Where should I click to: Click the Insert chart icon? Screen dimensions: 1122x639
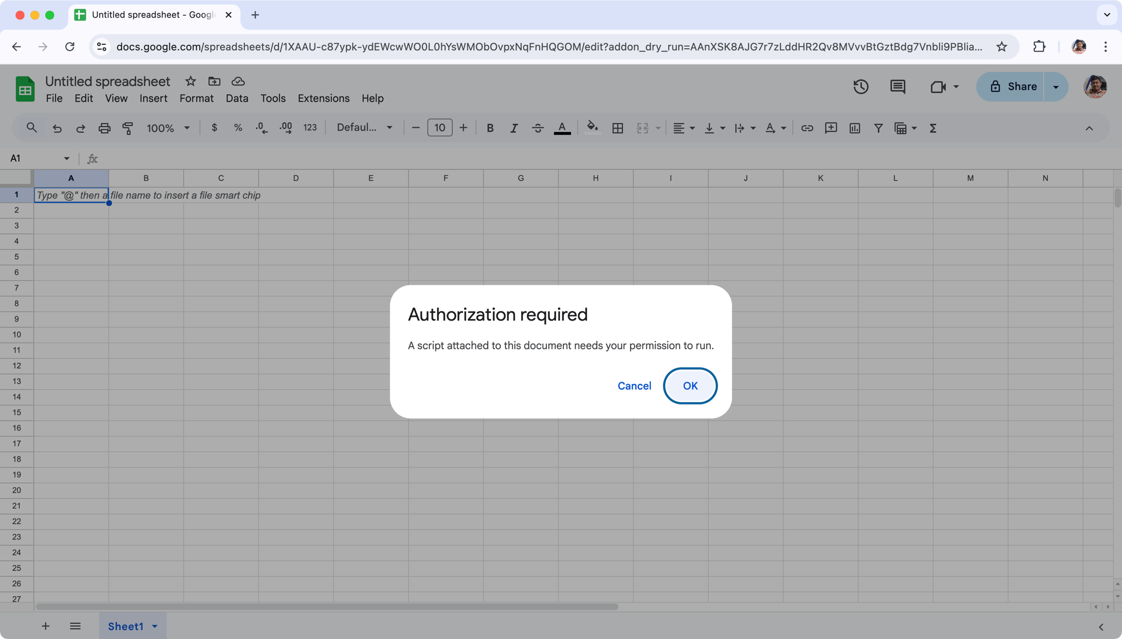click(x=855, y=128)
